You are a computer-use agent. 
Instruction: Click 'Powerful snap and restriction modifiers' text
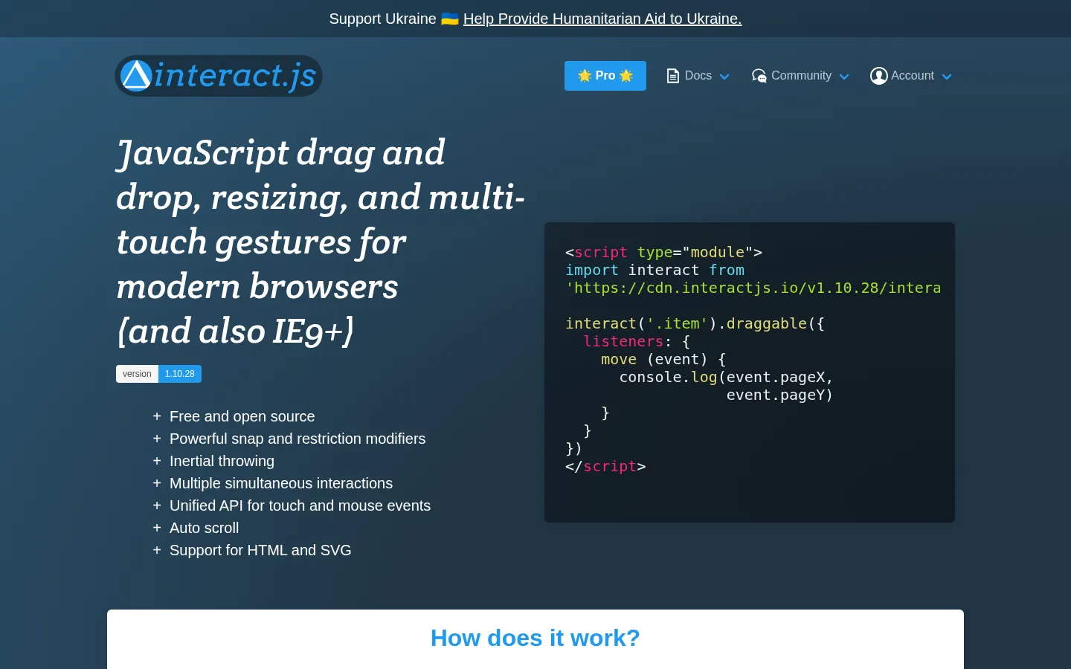coord(297,439)
